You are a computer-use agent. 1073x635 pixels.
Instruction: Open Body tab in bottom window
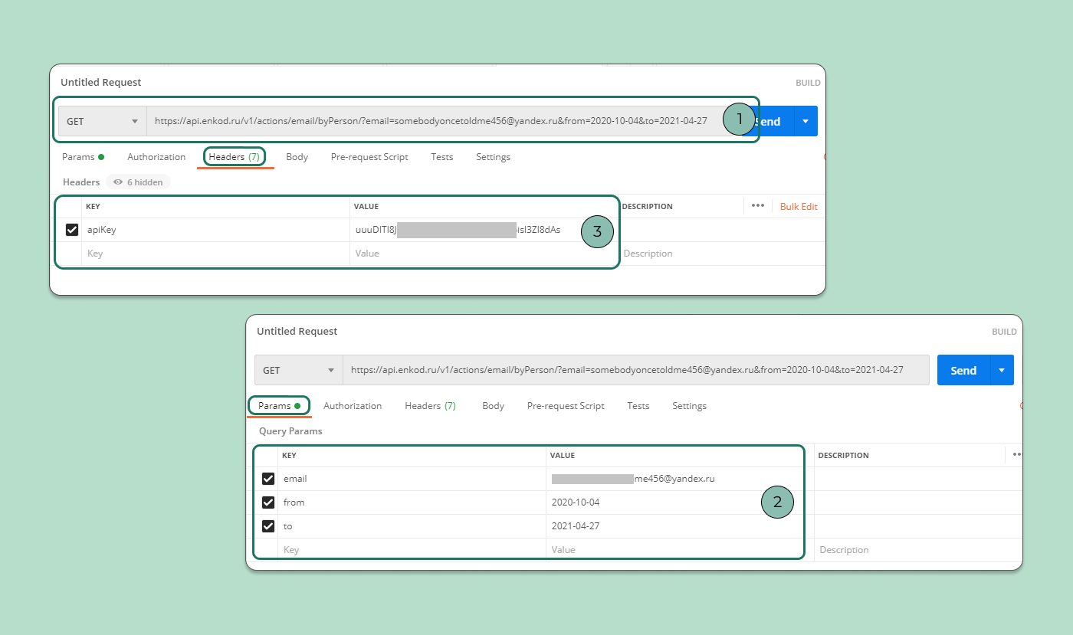click(x=493, y=406)
